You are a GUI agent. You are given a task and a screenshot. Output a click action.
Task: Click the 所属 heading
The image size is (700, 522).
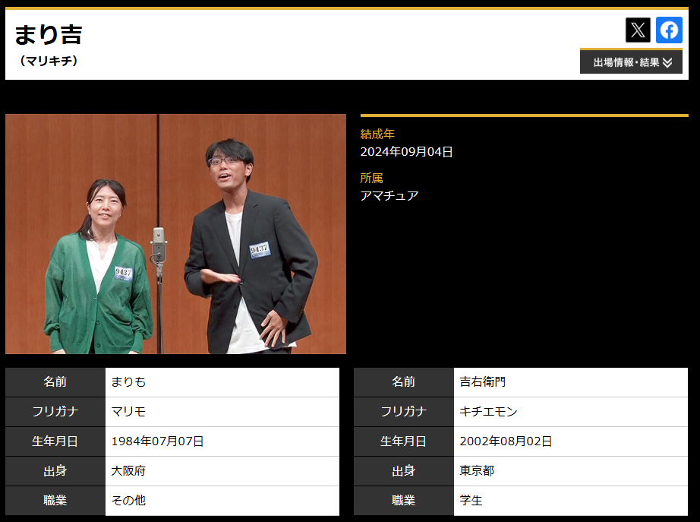pos(371,178)
